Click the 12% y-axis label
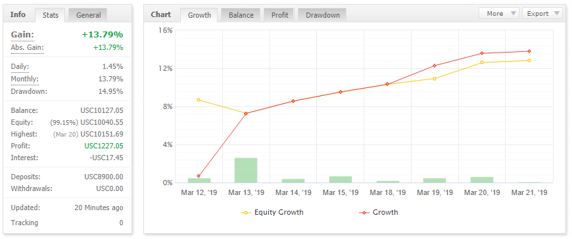572x239 pixels. point(165,68)
